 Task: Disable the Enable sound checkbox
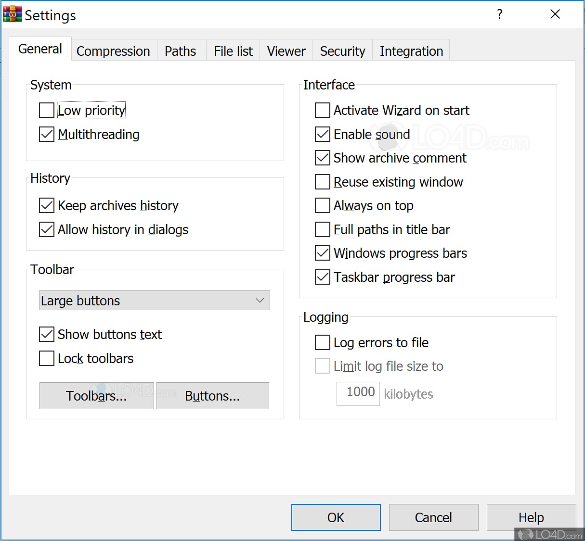tap(323, 134)
